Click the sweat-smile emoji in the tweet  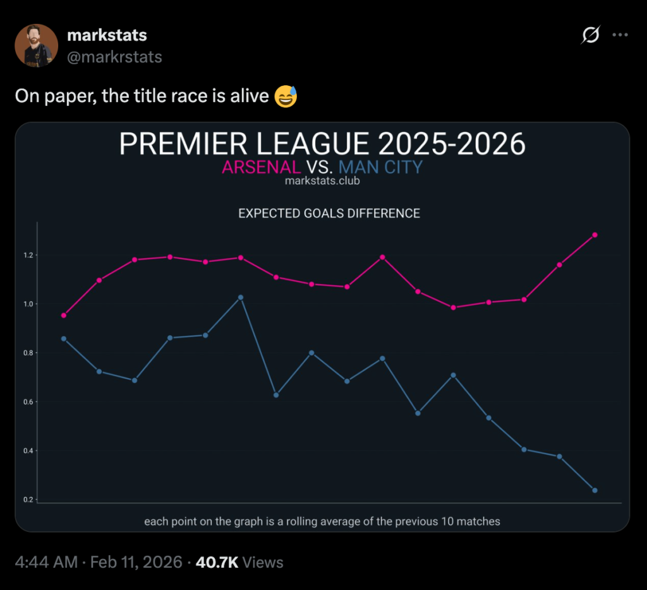click(286, 97)
